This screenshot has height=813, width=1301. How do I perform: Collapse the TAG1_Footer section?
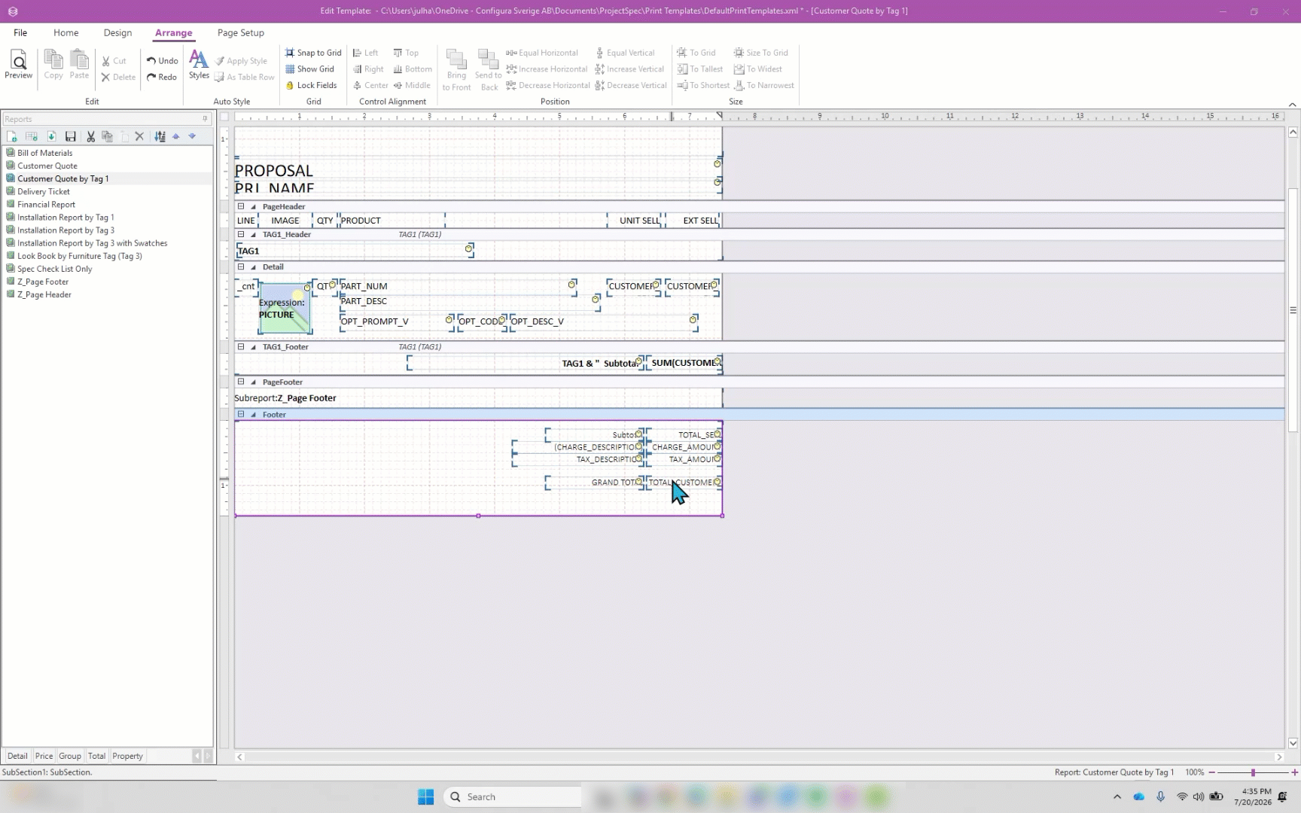241,347
